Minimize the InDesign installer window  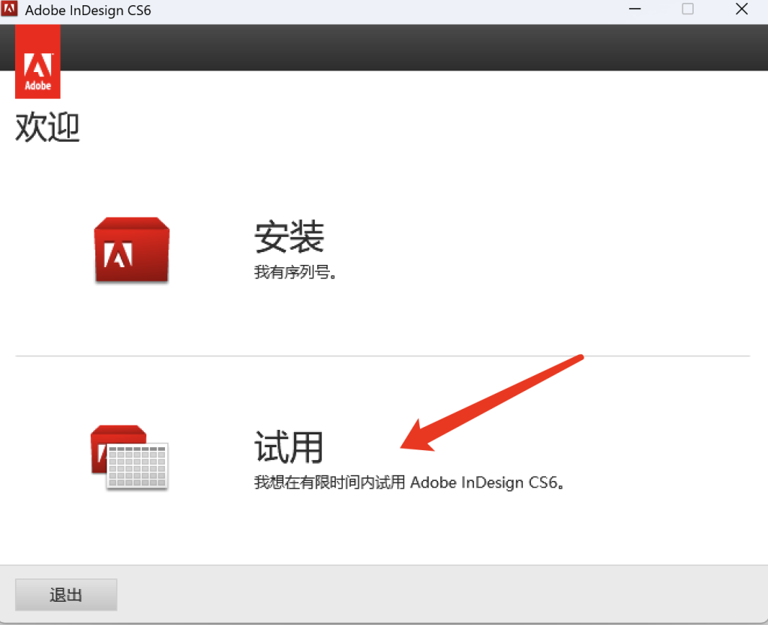[634, 10]
